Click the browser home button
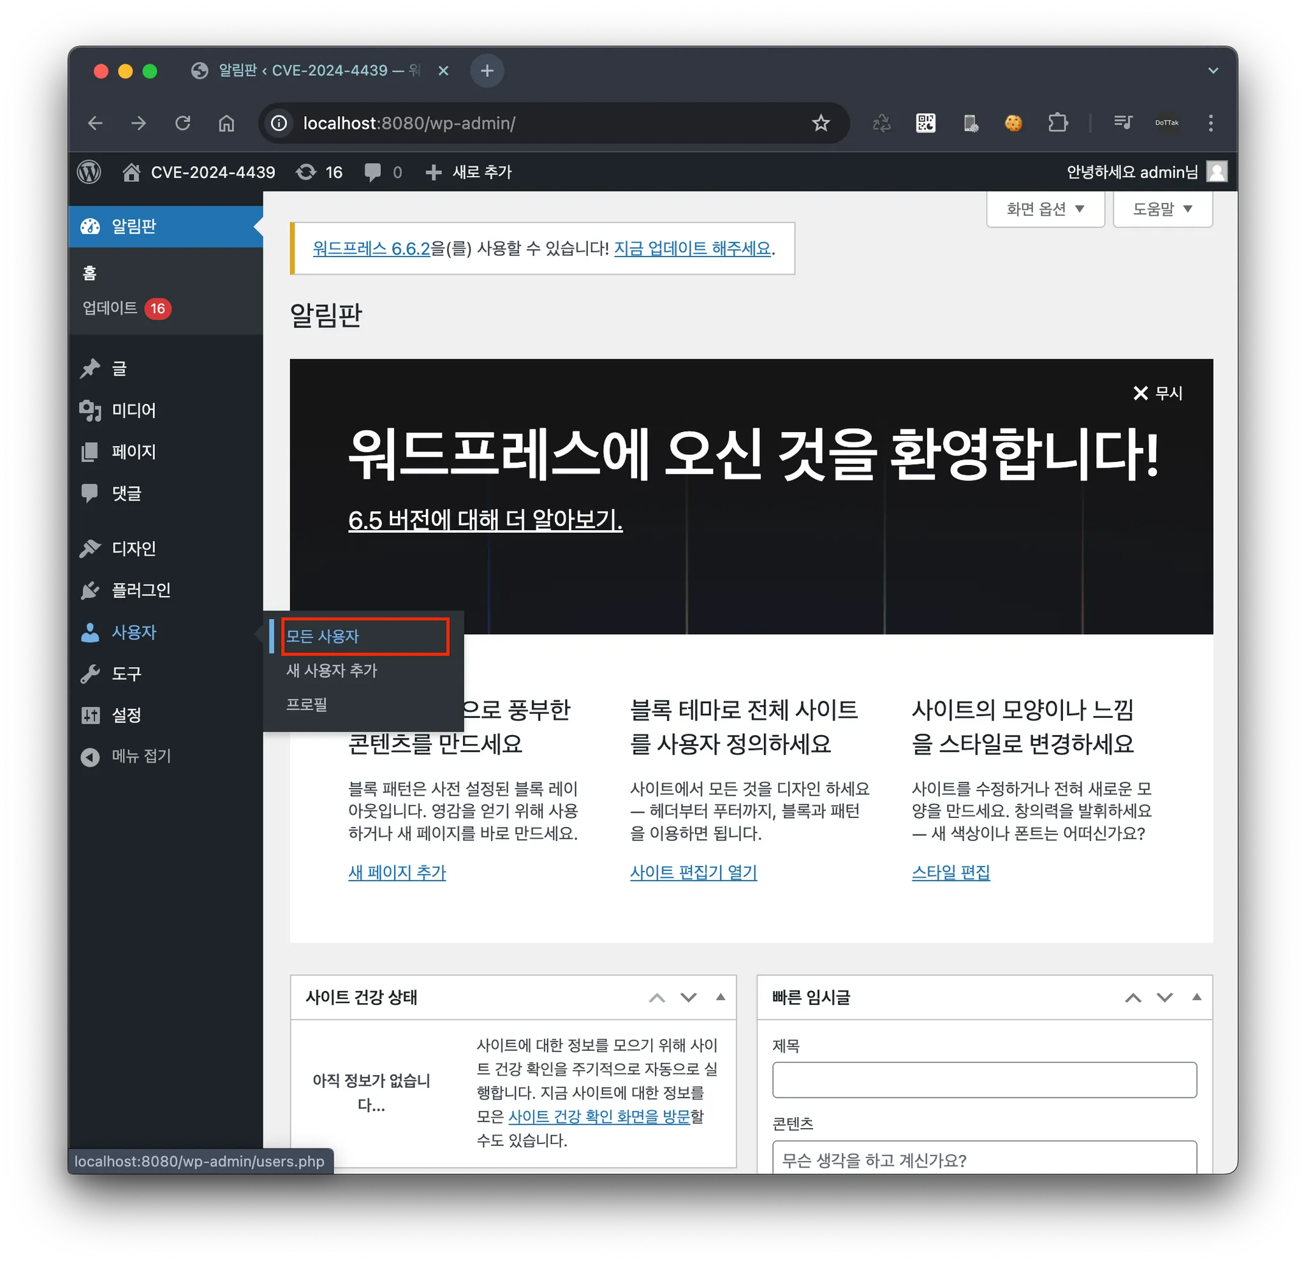The image size is (1306, 1264). click(226, 123)
